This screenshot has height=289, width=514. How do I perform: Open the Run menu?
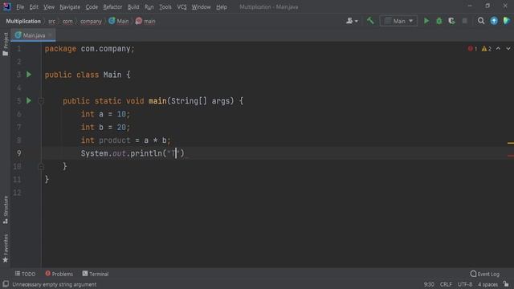coord(149,7)
